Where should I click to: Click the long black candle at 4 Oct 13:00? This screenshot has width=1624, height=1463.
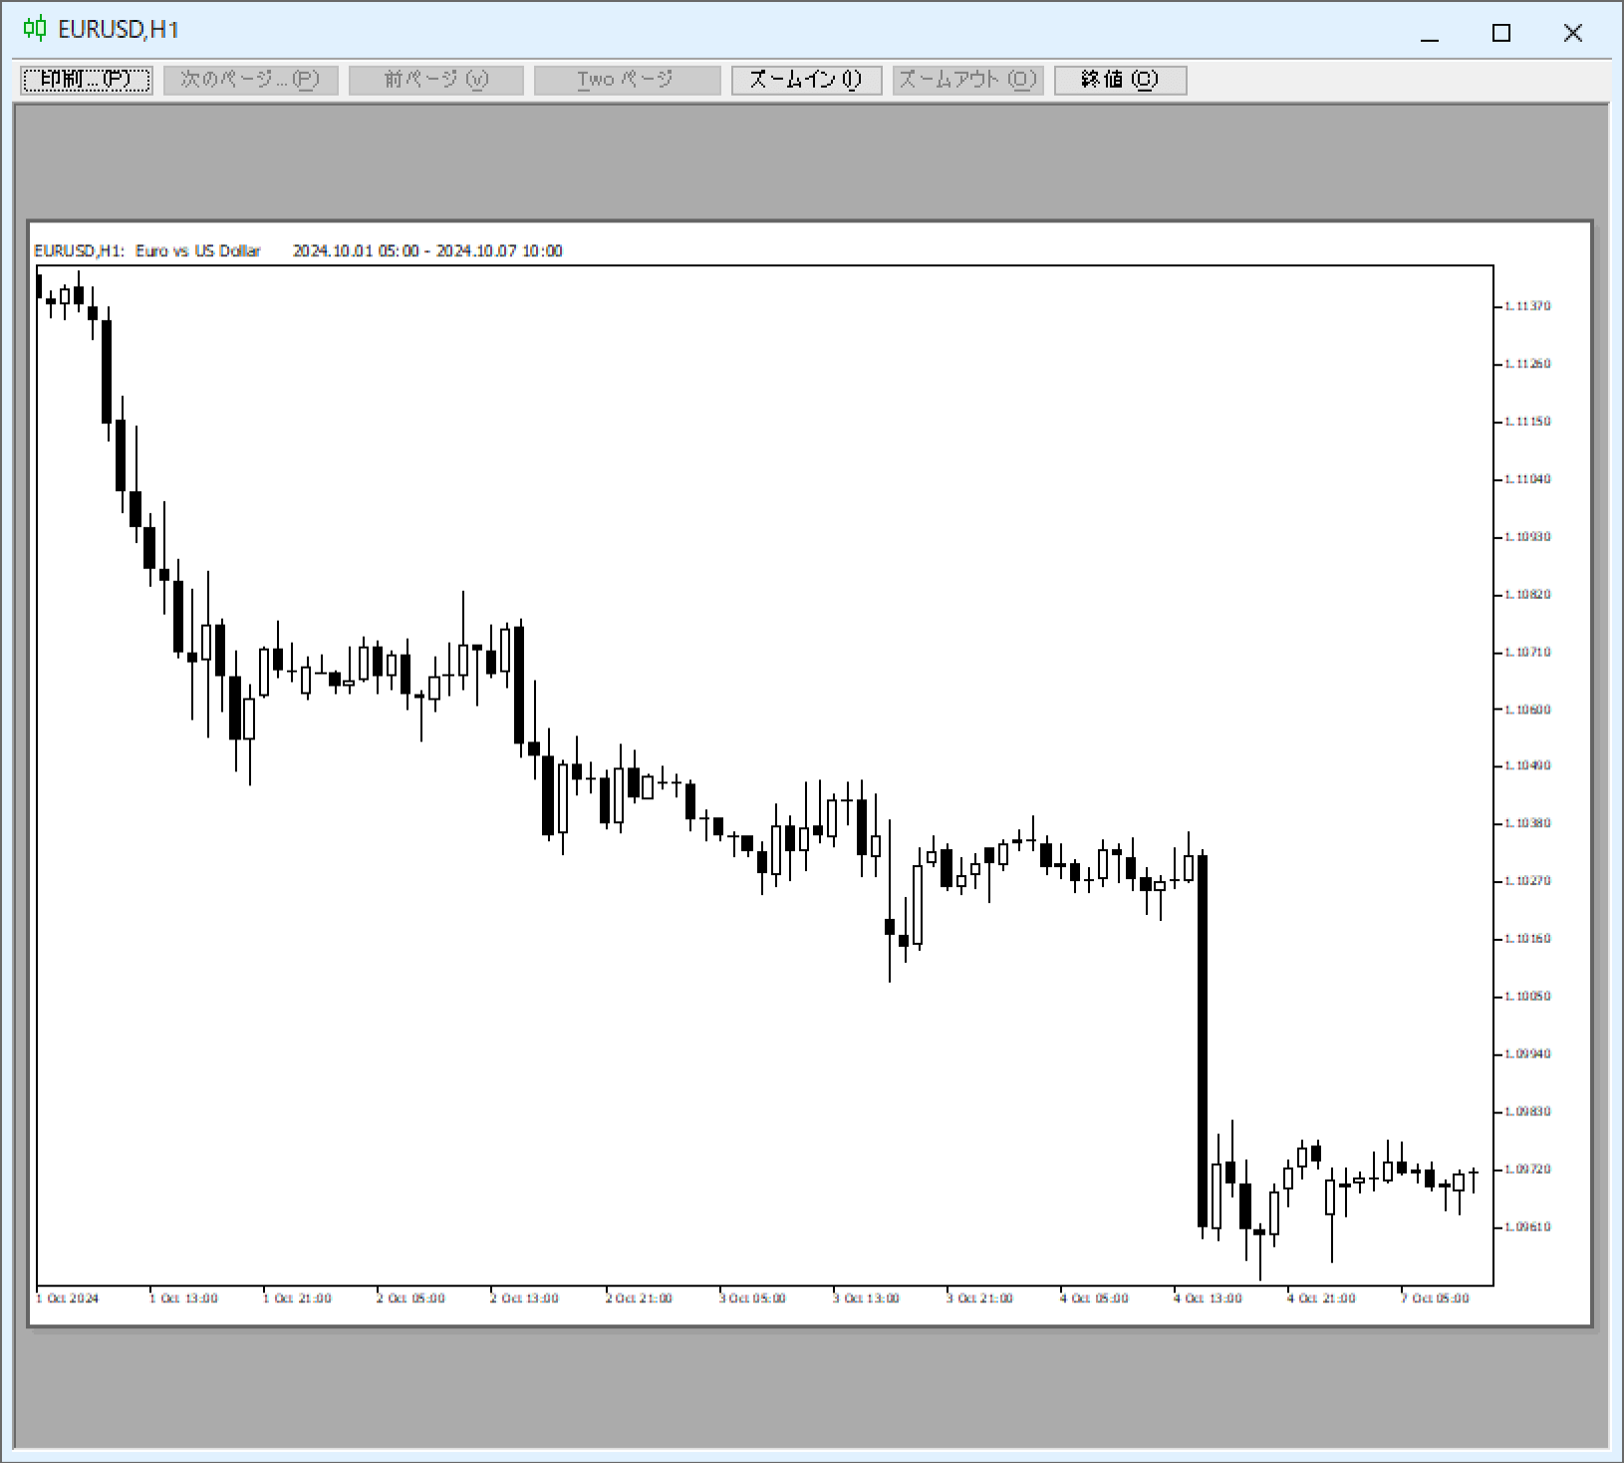tap(1203, 1041)
